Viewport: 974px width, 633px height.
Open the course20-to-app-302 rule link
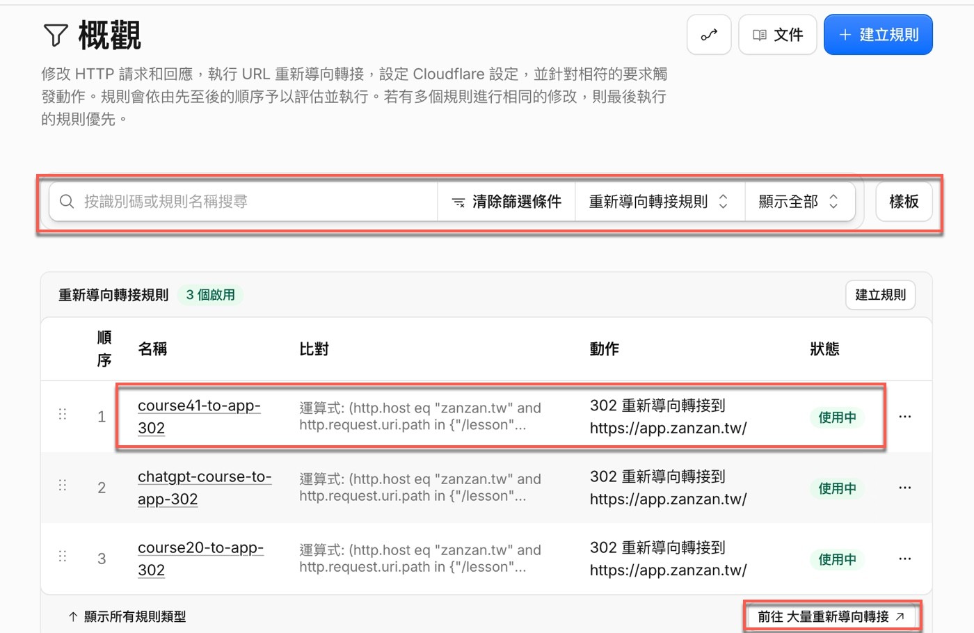[200, 559]
